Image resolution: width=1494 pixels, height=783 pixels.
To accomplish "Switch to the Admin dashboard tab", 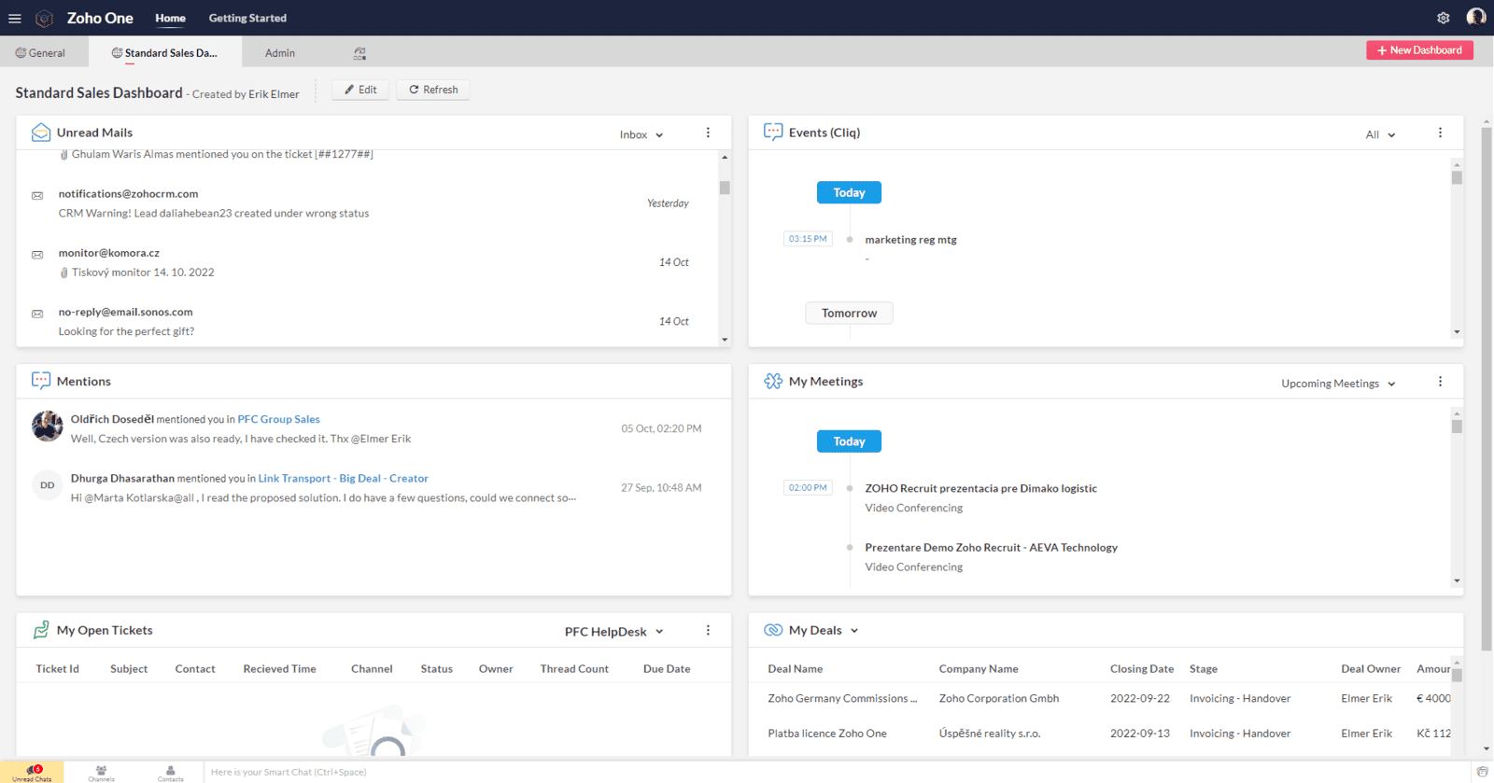I will (x=279, y=53).
